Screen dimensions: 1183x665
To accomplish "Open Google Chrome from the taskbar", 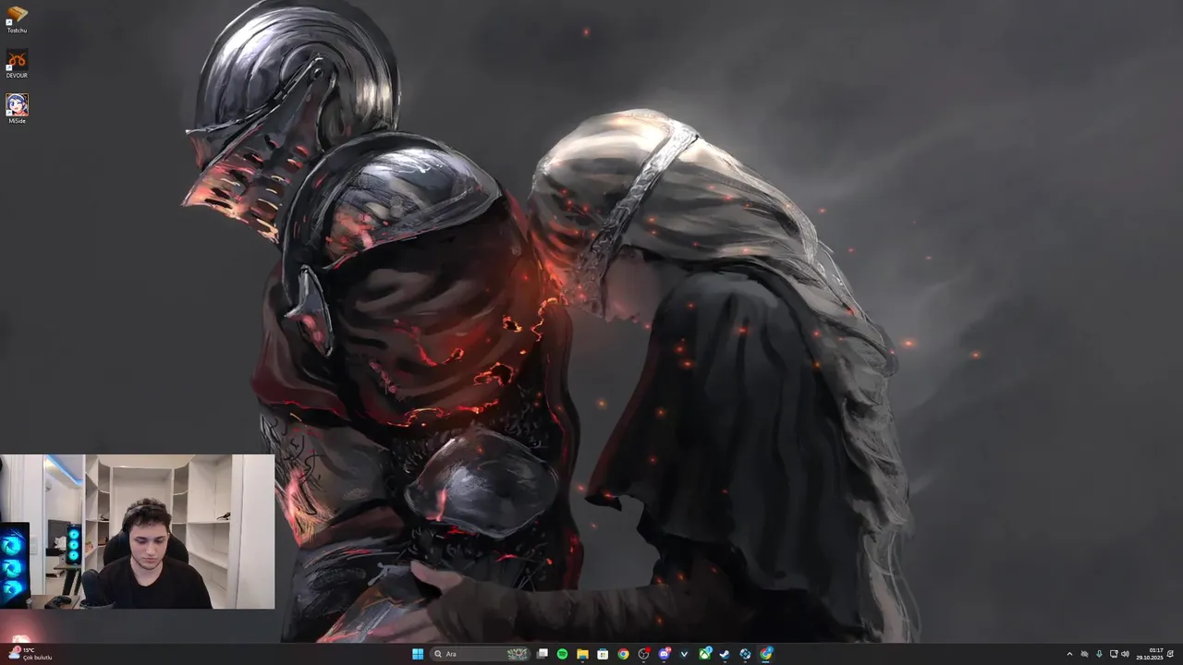I will tap(623, 654).
